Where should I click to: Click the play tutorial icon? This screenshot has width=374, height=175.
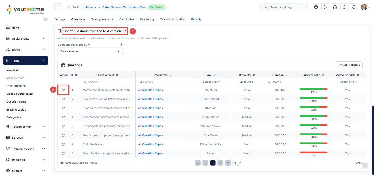(325, 7)
